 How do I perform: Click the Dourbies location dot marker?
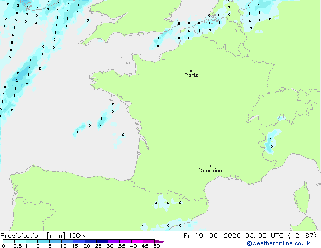coord(210,166)
